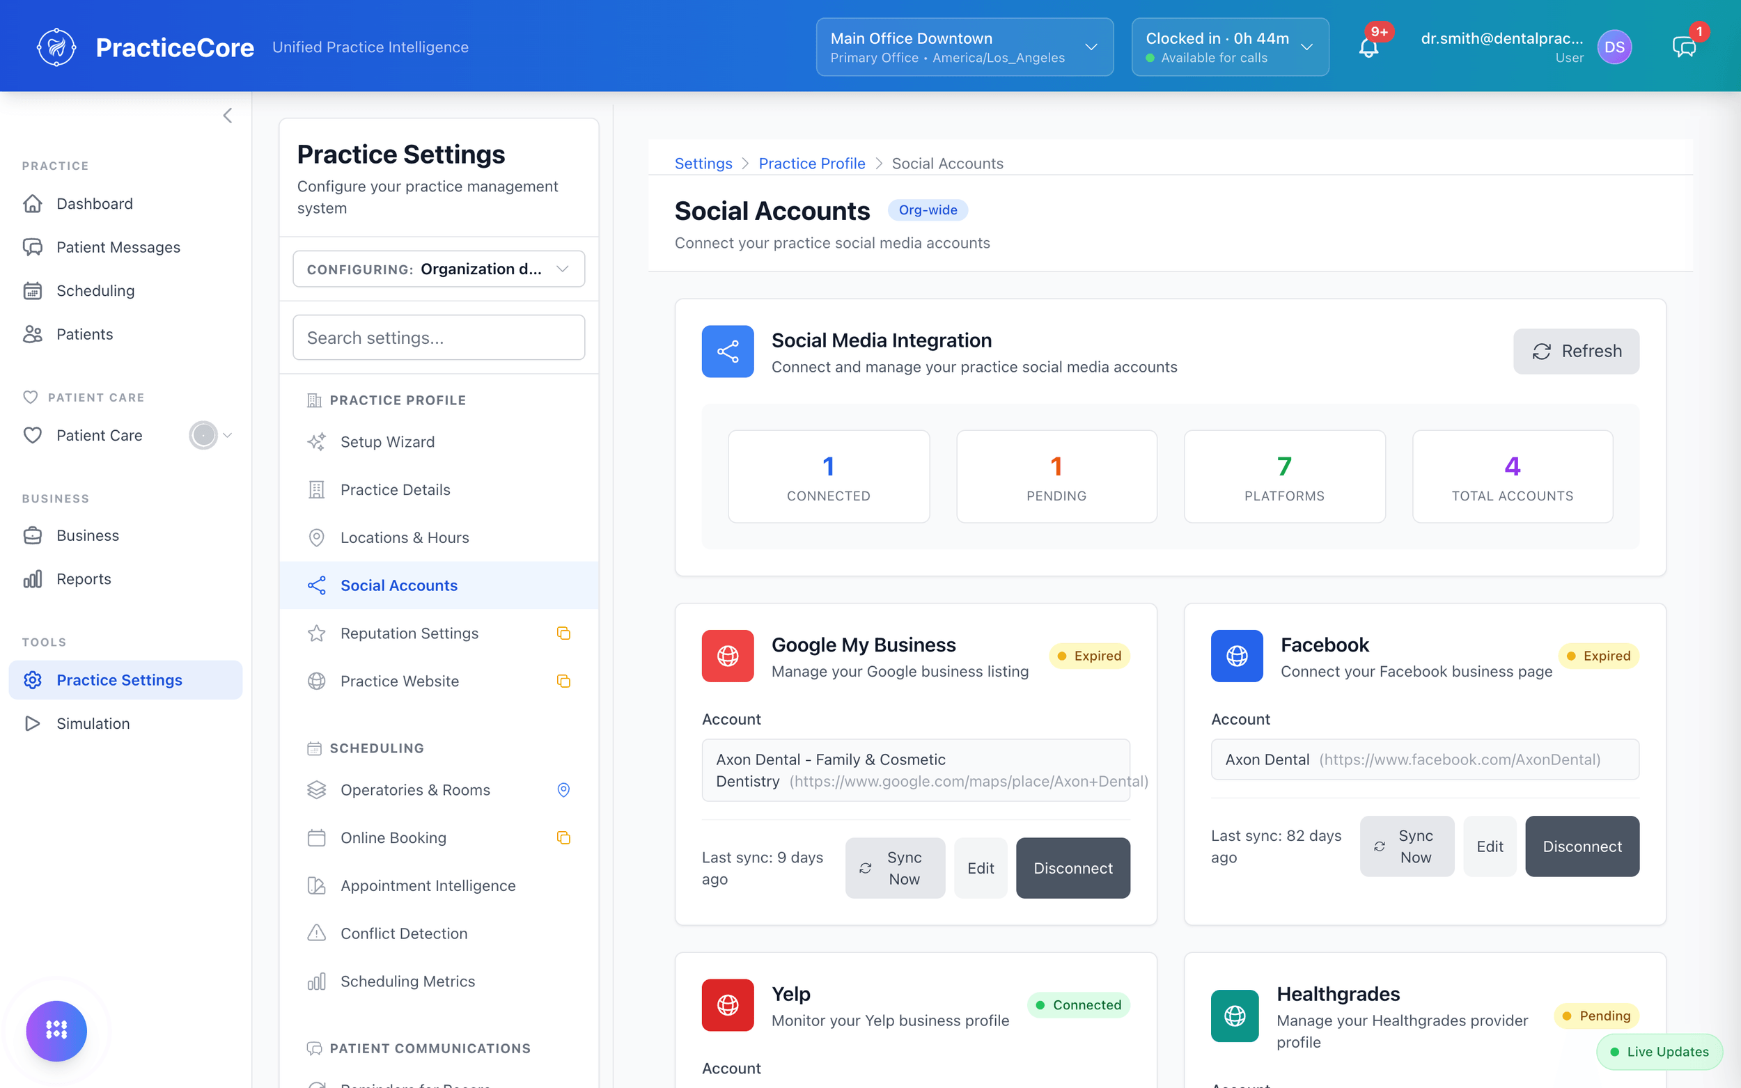
Task: Click the copy icon beside Reputation Settings
Action: pyautogui.click(x=563, y=633)
